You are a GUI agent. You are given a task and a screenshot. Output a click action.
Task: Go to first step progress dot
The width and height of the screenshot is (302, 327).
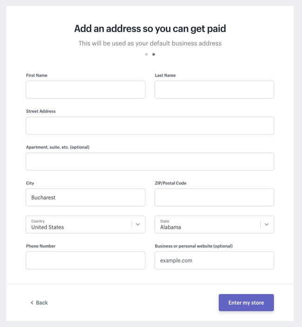(146, 54)
